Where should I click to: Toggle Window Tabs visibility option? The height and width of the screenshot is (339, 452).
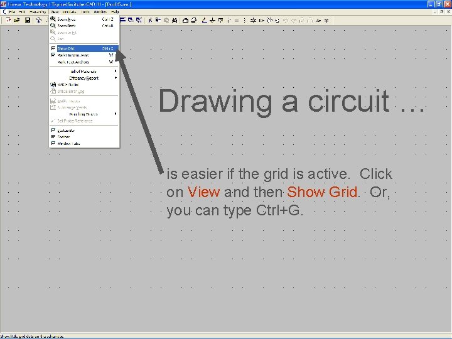84,144
